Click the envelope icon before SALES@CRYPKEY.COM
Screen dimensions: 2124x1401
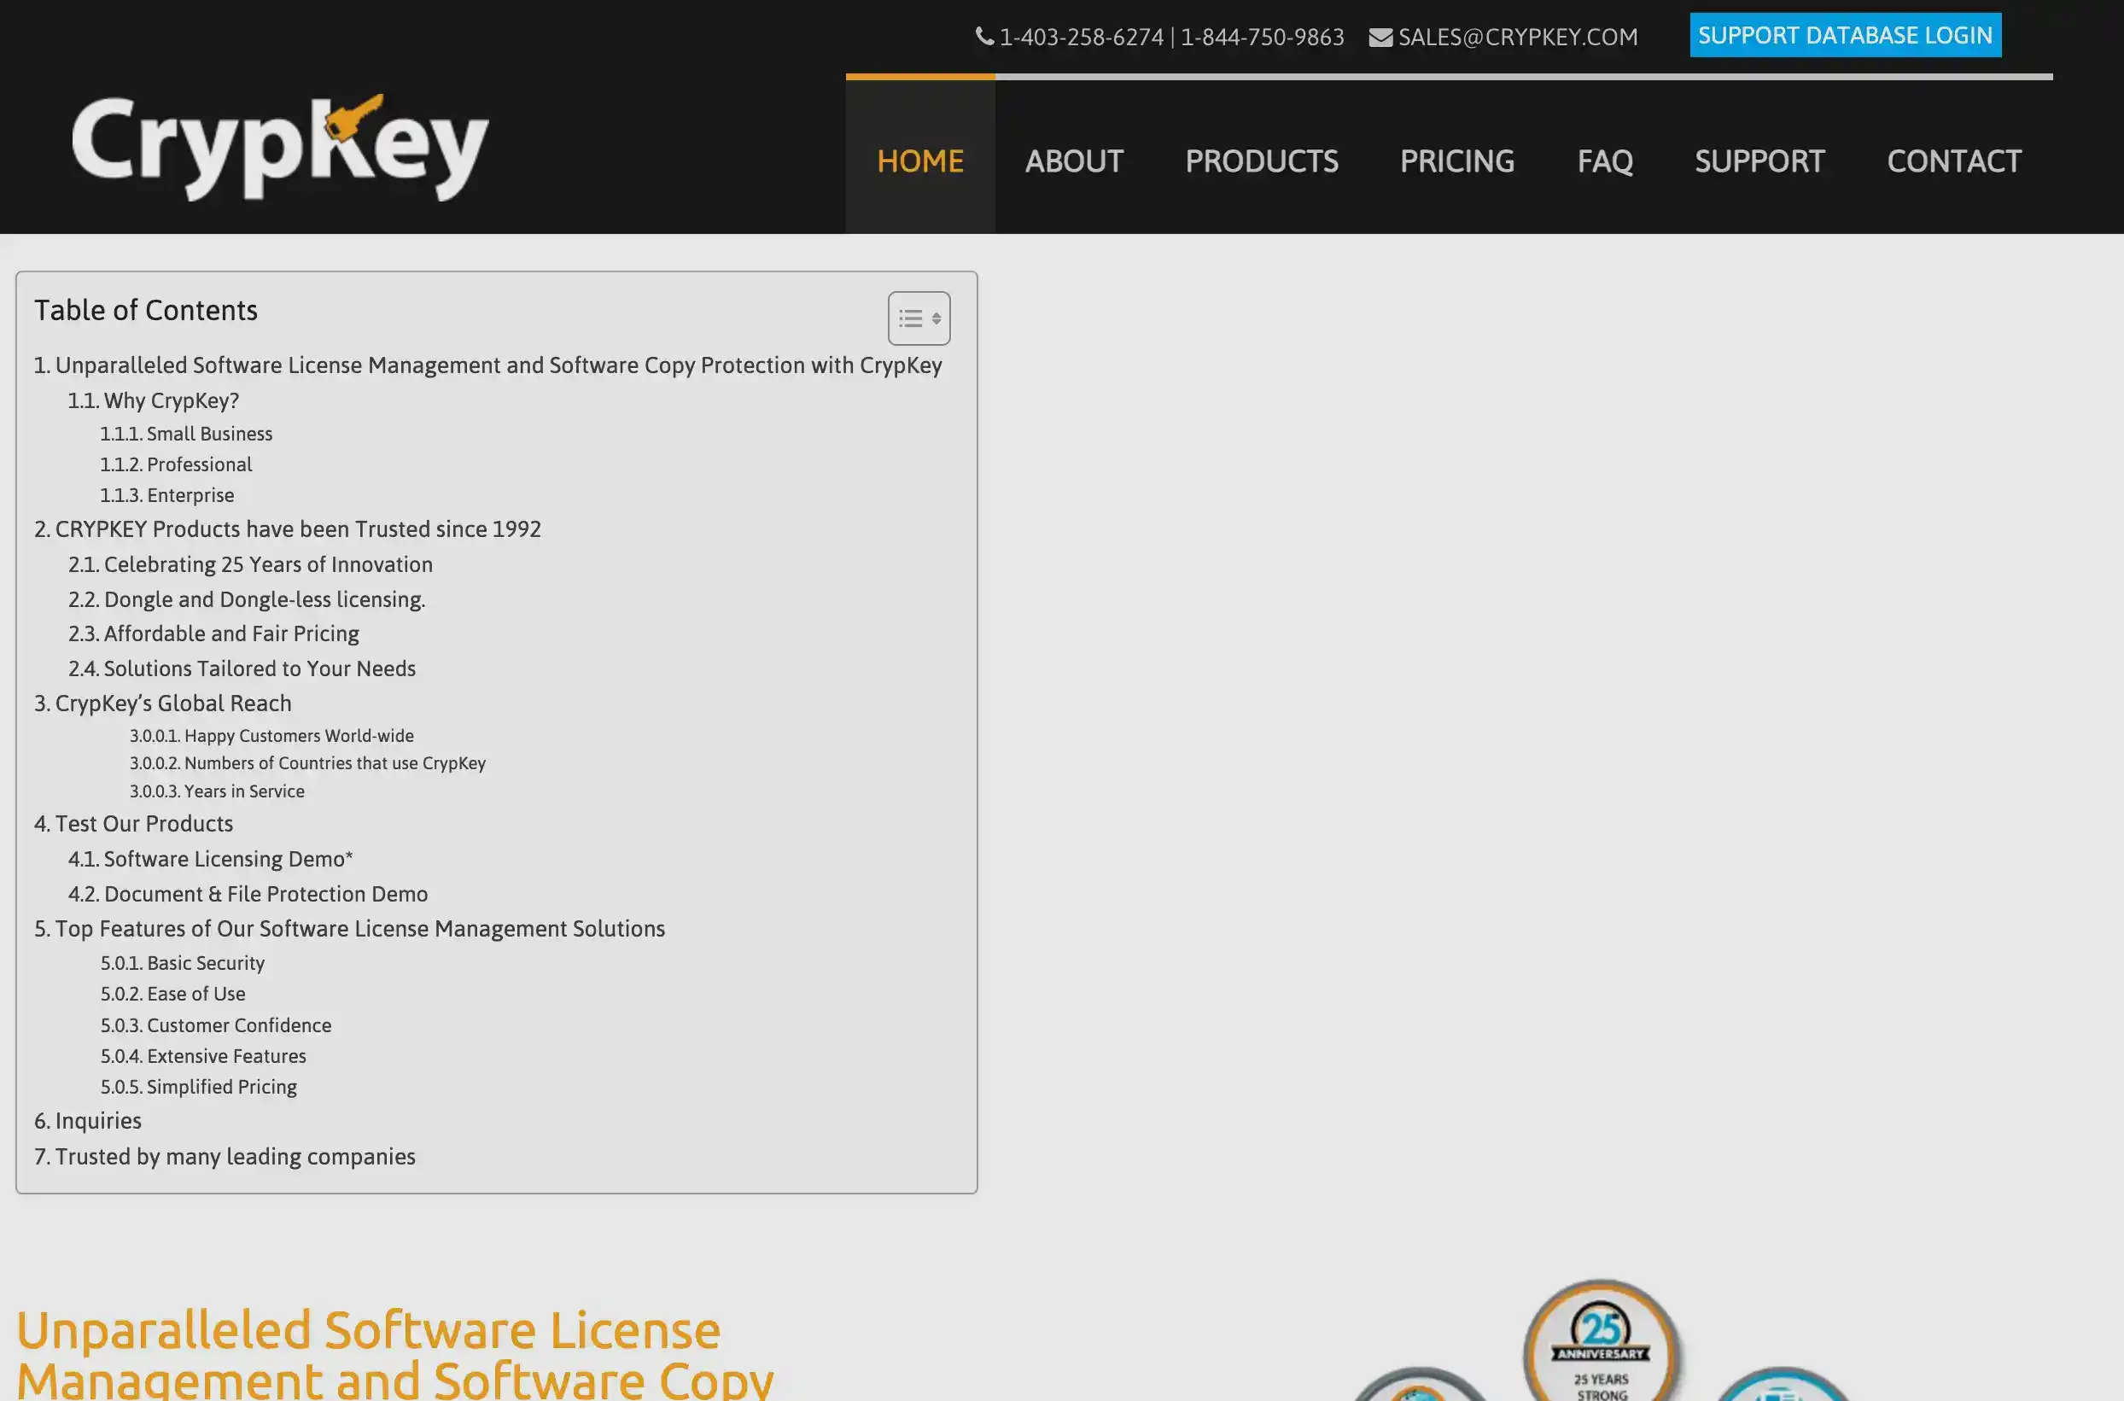[1380, 38]
